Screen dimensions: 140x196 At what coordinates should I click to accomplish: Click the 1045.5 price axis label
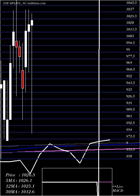(131, 3)
